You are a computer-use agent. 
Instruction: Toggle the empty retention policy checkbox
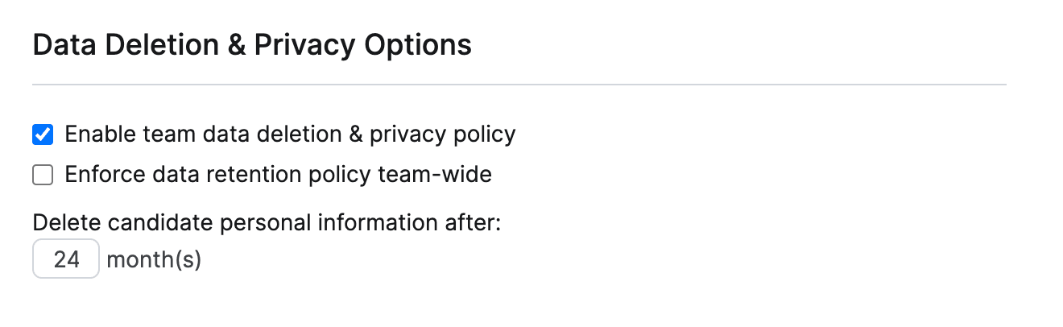click(x=43, y=175)
